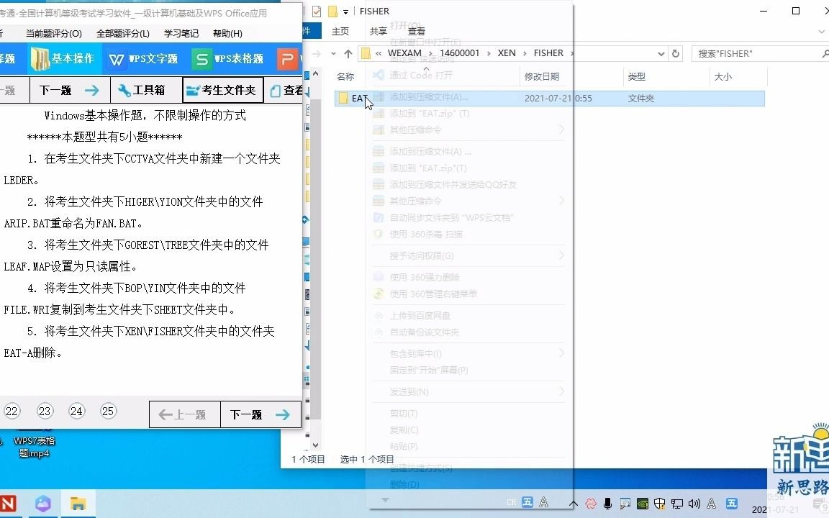Open the volume speaker icon in the tray
Viewport: 829px width, 518px height.
pyautogui.click(x=694, y=503)
